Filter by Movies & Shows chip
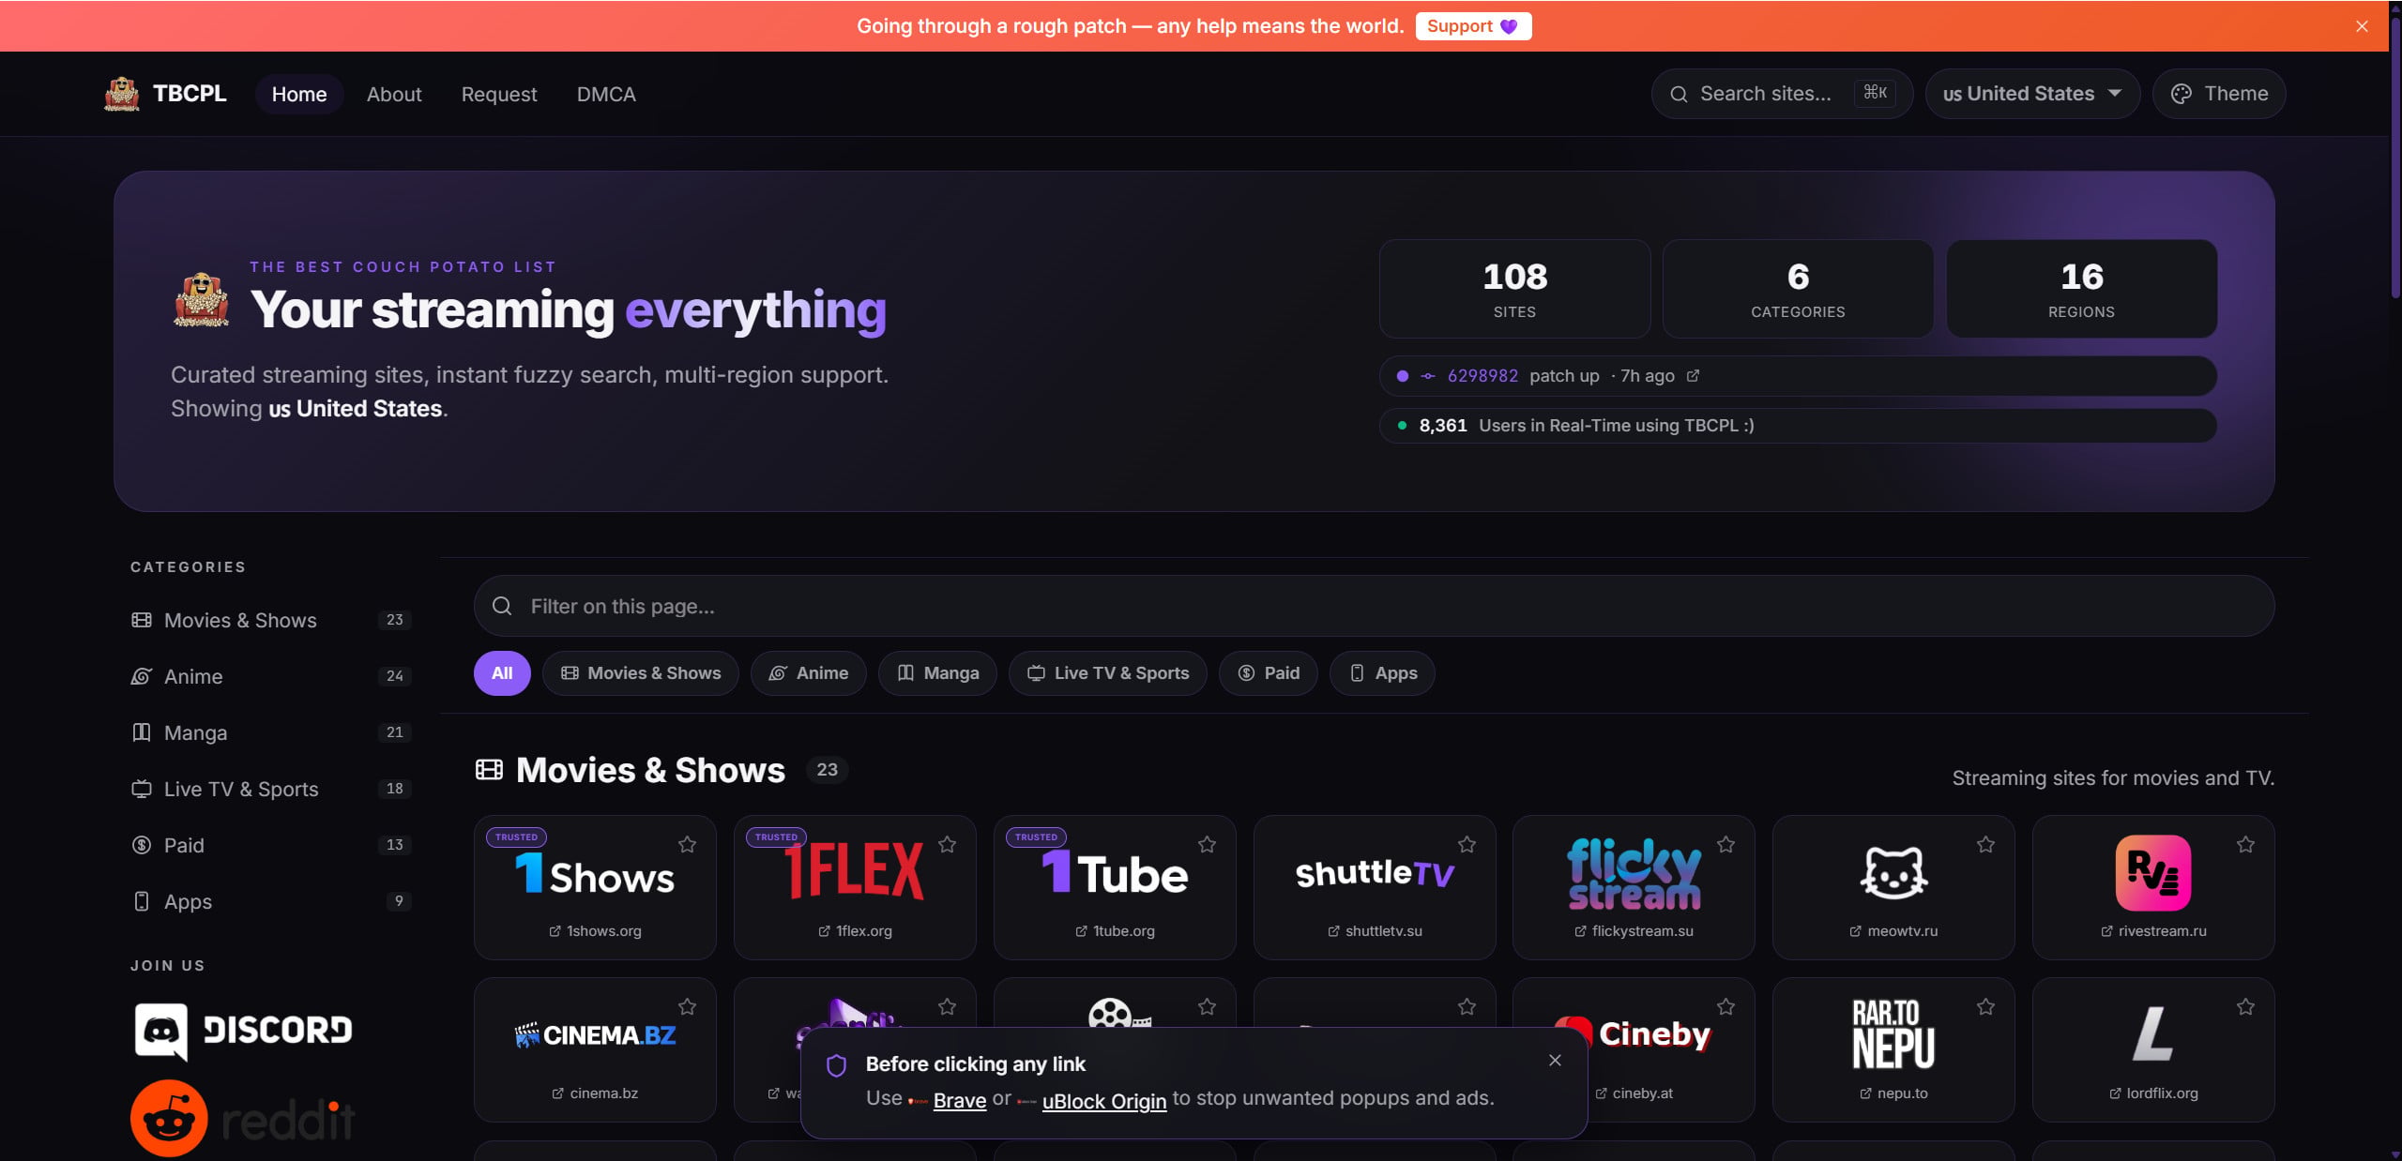The width and height of the screenshot is (2402, 1161). [x=641, y=673]
